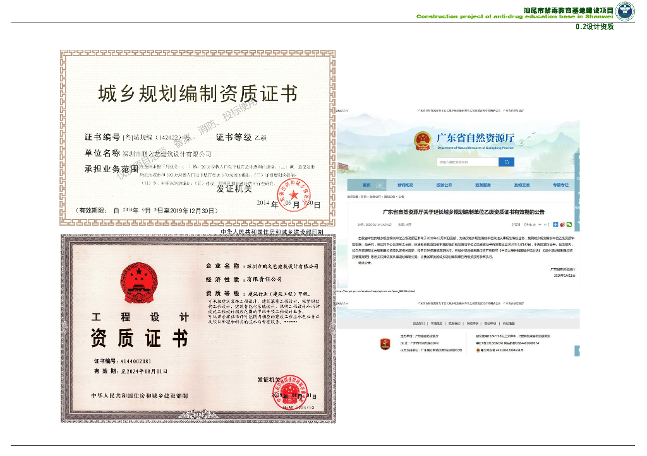Click the 网站声明 footer link
The height and width of the screenshot is (456, 647).
[473, 324]
